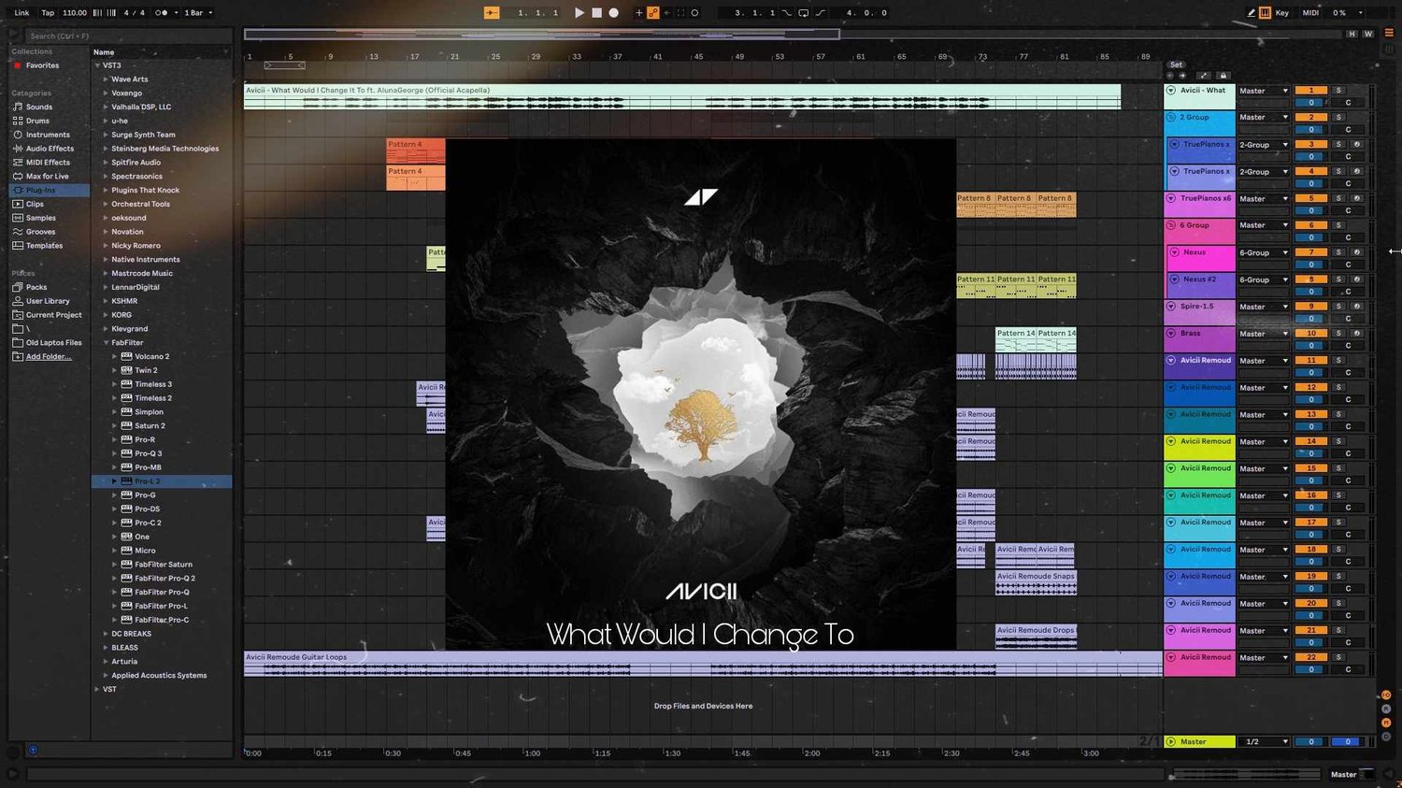Open the Drums category

(x=37, y=122)
